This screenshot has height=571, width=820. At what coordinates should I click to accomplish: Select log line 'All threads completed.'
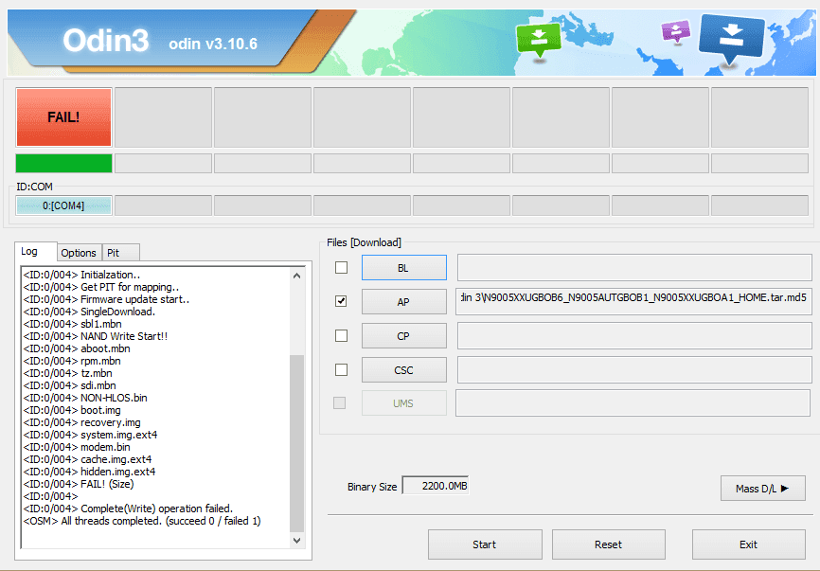click(142, 522)
